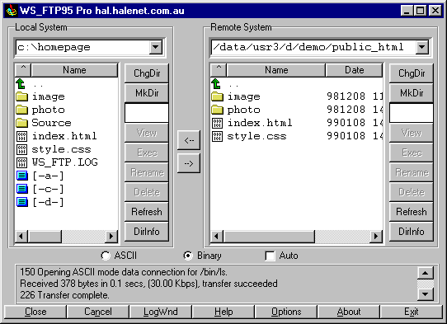Click the remote Refresh button

click(x=412, y=212)
